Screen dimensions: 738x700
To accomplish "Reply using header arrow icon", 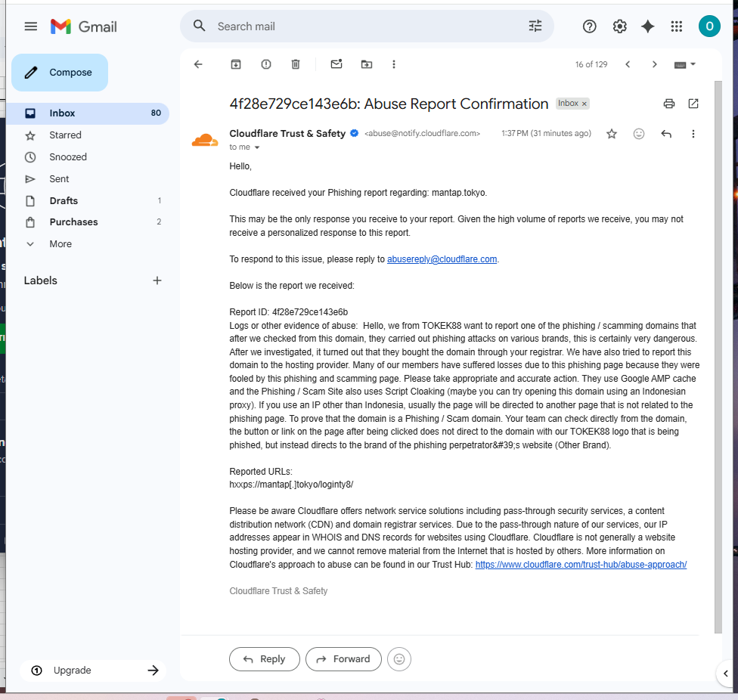I will coord(666,134).
